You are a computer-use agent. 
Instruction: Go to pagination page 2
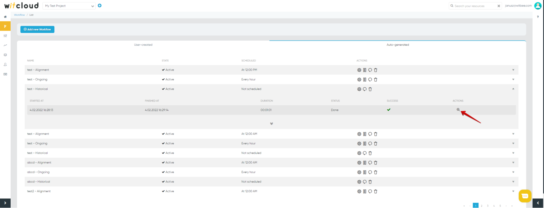481,206
